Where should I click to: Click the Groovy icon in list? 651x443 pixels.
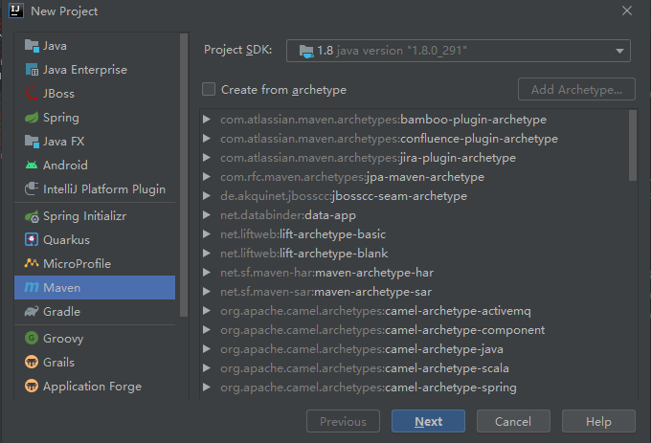point(32,339)
